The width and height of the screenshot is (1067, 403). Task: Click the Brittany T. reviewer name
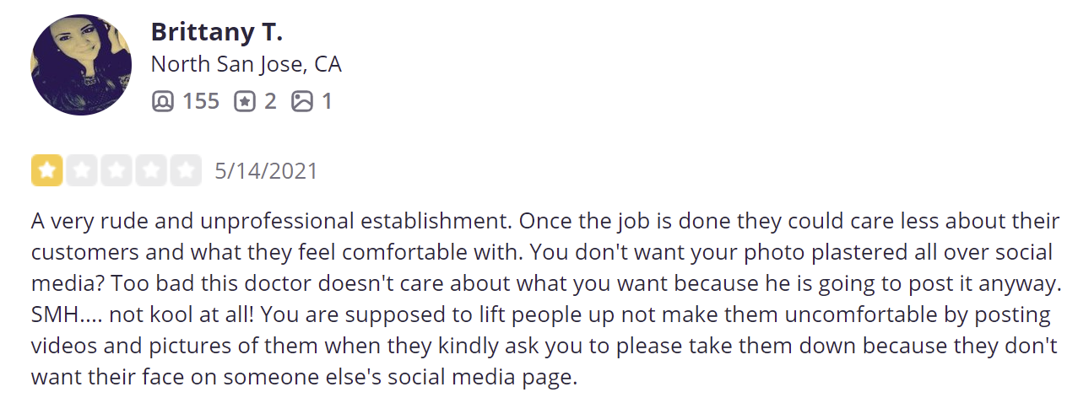216,32
